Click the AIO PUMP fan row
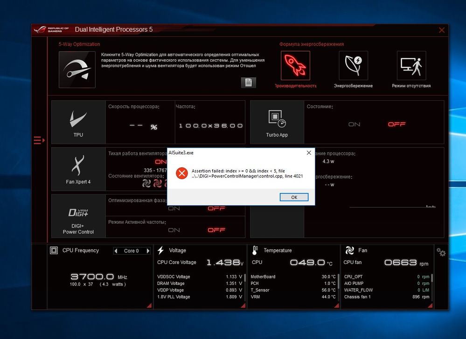 (387, 284)
